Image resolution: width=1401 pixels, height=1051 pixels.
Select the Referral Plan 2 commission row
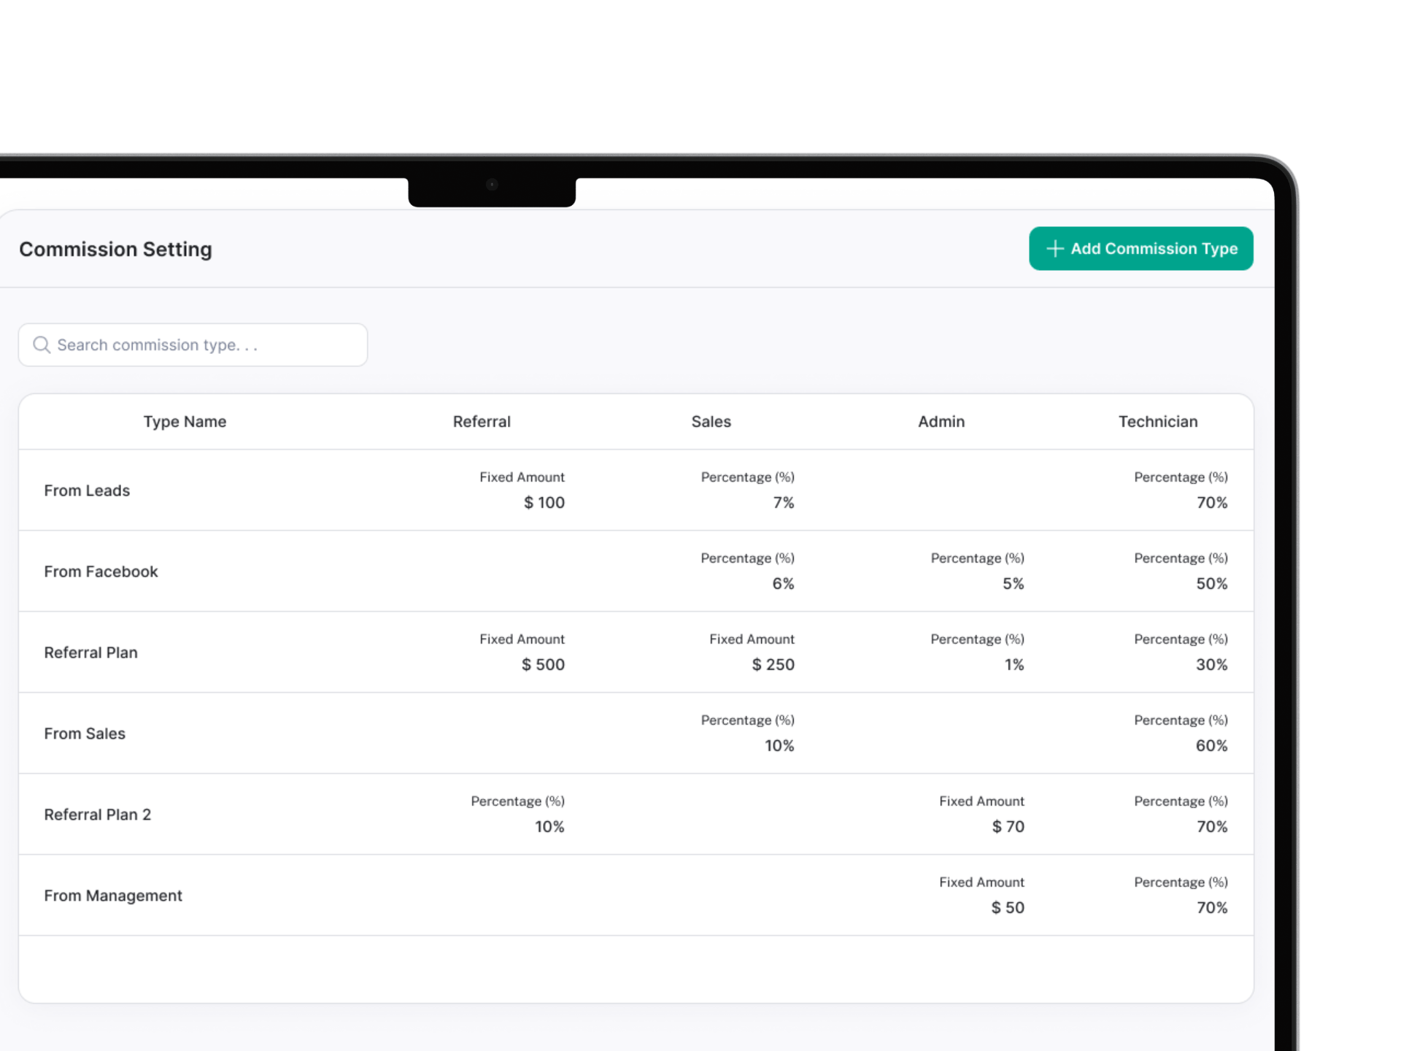[98, 814]
